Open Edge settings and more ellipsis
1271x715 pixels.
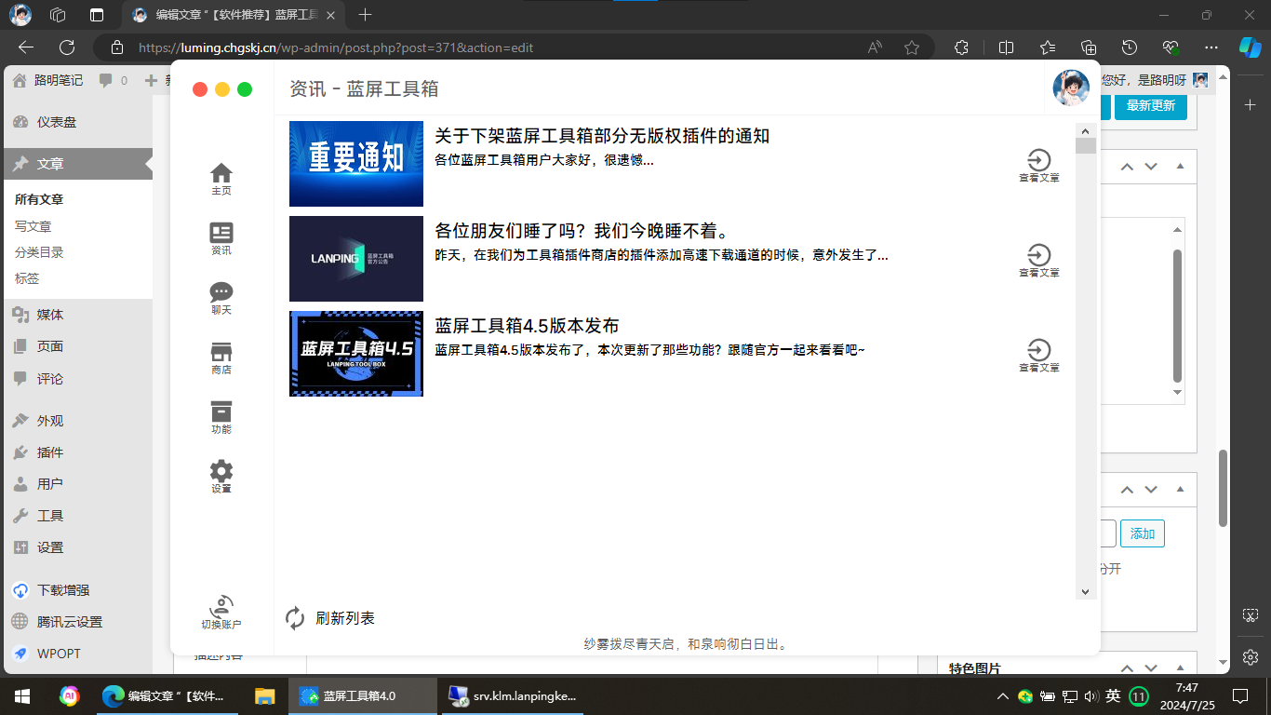click(x=1211, y=47)
